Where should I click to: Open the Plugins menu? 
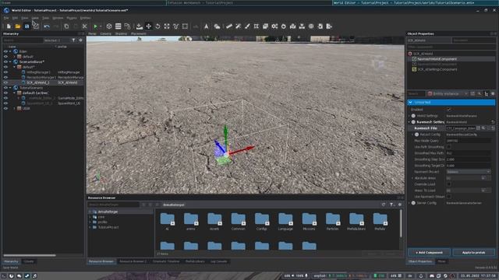coord(72,18)
